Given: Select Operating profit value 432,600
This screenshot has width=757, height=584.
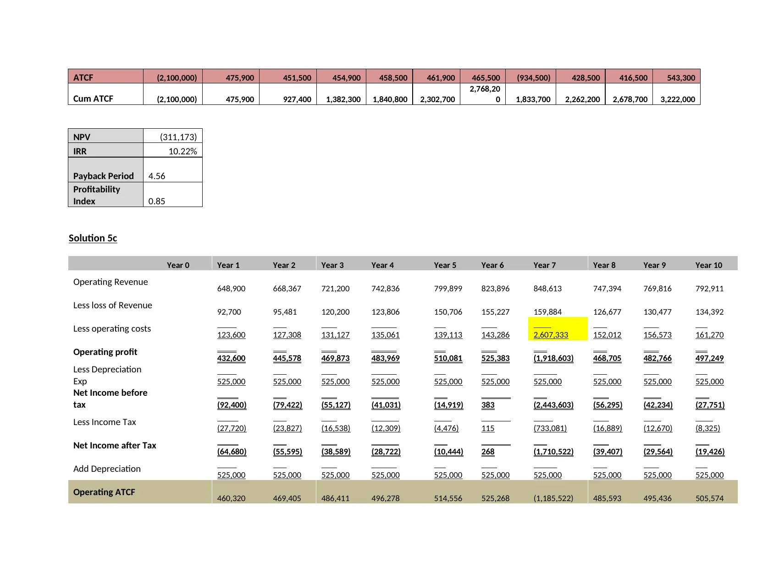Looking at the screenshot, I should click(231, 358).
